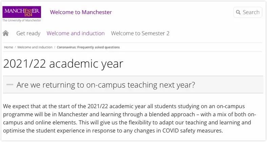This screenshot has width=267, height=142.
Task: Click 'The University of Manchester' text under logo
Action: pyautogui.click(x=22, y=20)
